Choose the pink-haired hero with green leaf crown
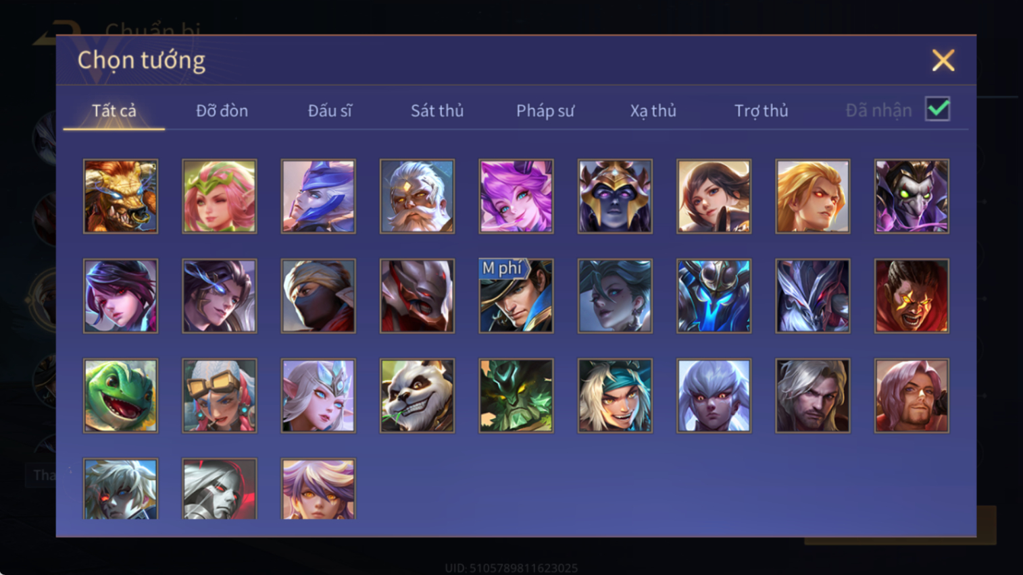The width and height of the screenshot is (1023, 575). point(220,196)
